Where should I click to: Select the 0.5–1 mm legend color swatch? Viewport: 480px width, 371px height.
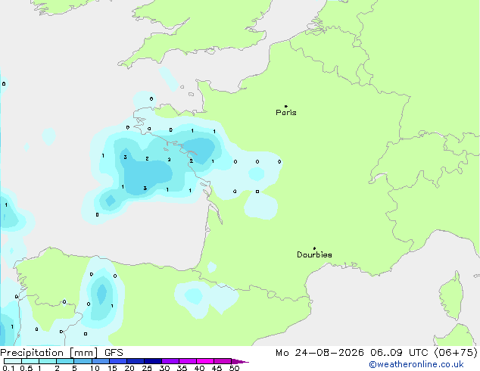pyautogui.click(x=30, y=361)
